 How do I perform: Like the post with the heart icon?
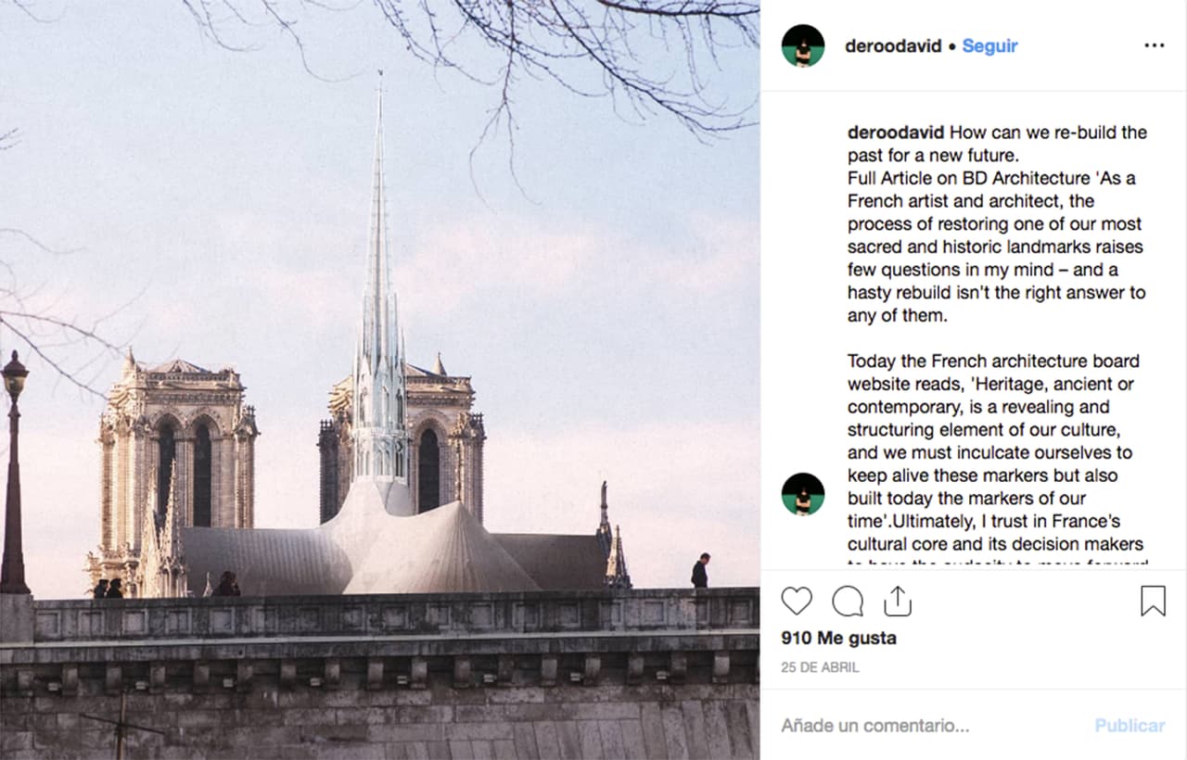pyautogui.click(x=797, y=602)
